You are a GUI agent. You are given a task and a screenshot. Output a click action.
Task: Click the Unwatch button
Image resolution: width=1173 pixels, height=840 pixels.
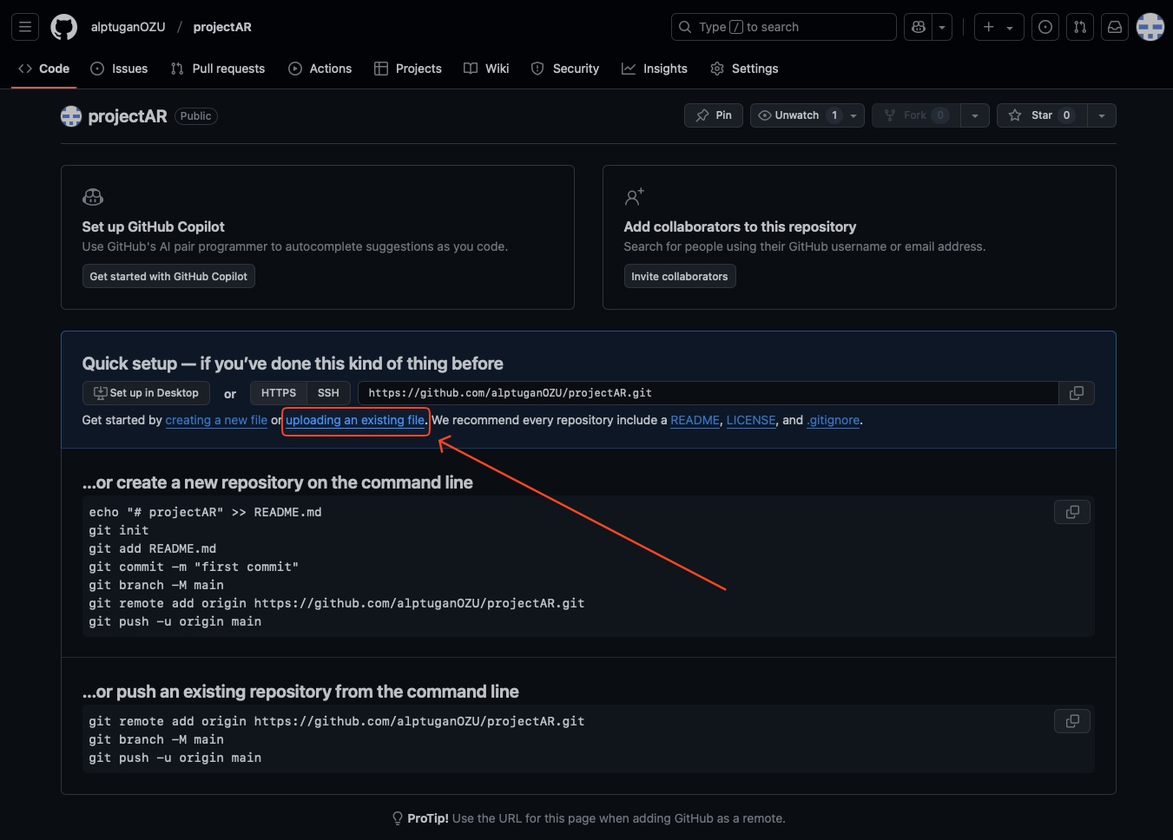click(x=797, y=115)
